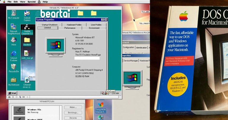
Task: Switch to the Performance tab
Action: click(x=70, y=28)
